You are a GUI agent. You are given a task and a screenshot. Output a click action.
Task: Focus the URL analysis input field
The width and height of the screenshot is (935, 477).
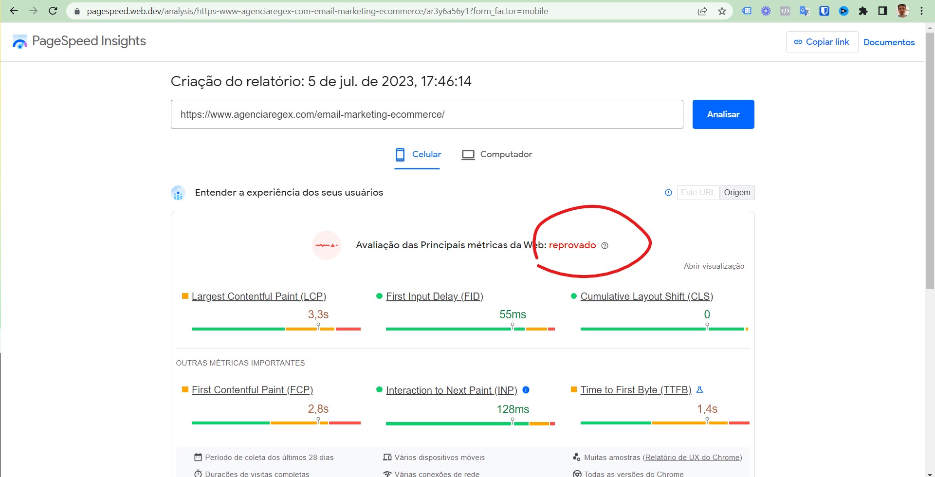[427, 114]
